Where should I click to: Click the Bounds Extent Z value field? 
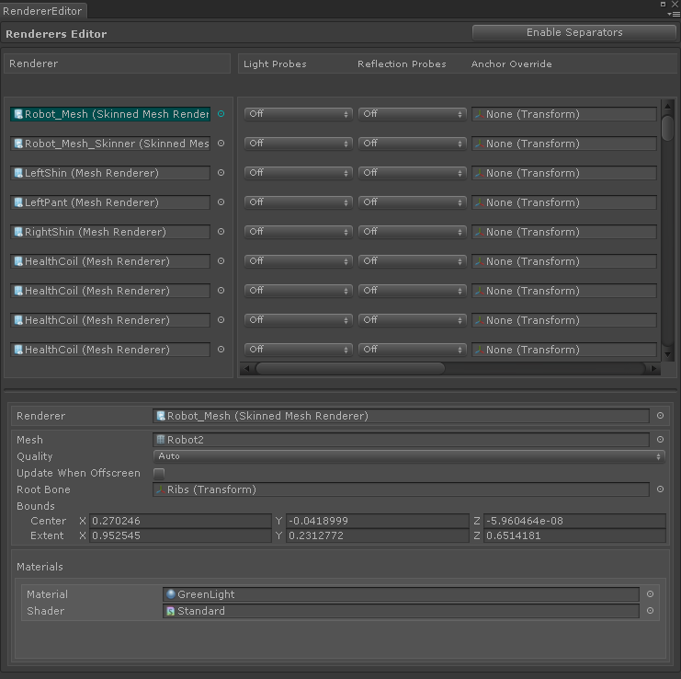[x=574, y=535]
